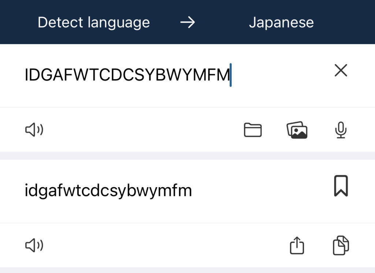Viewport: 375px width, 273px height.
Task: Share the translation result
Action: 297,245
